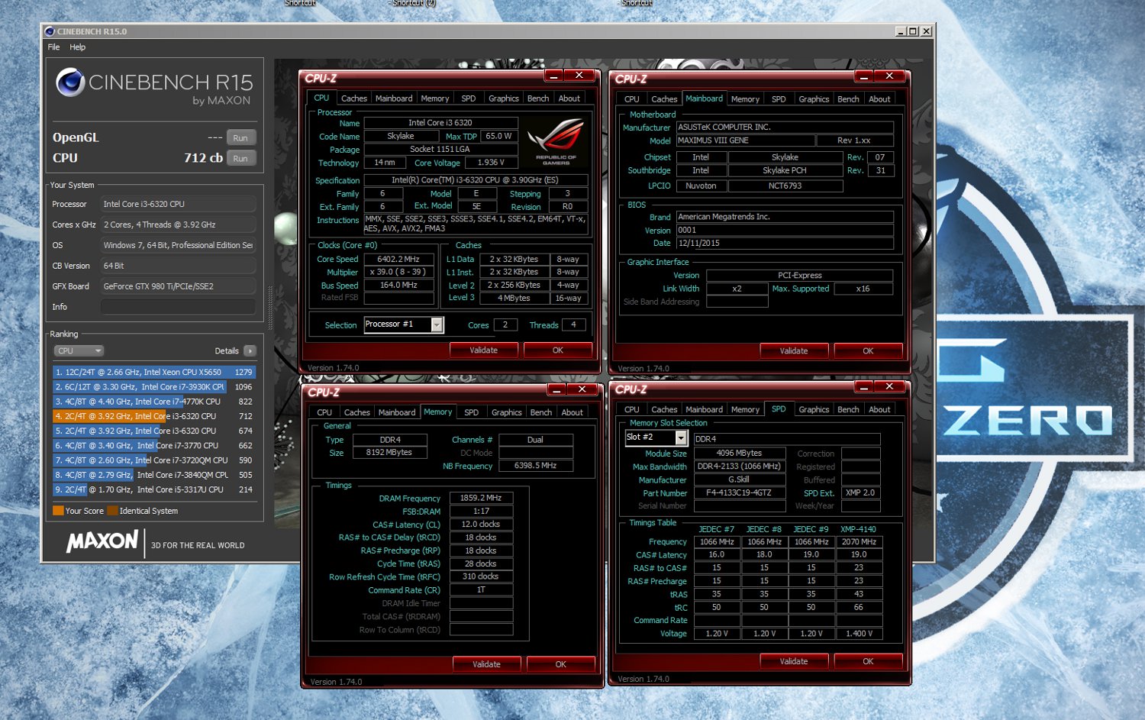Switch to Mainboard tab in top-left CPU-Z
1145x720 pixels.
[394, 98]
